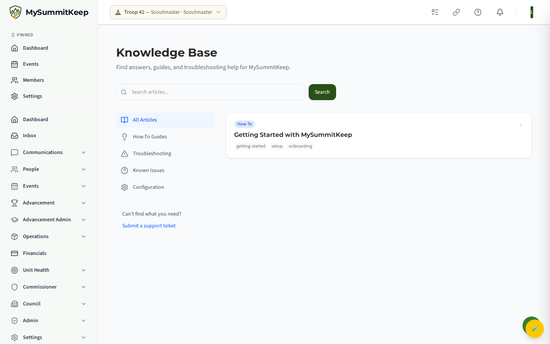Go to Financials in sidebar

(49, 253)
